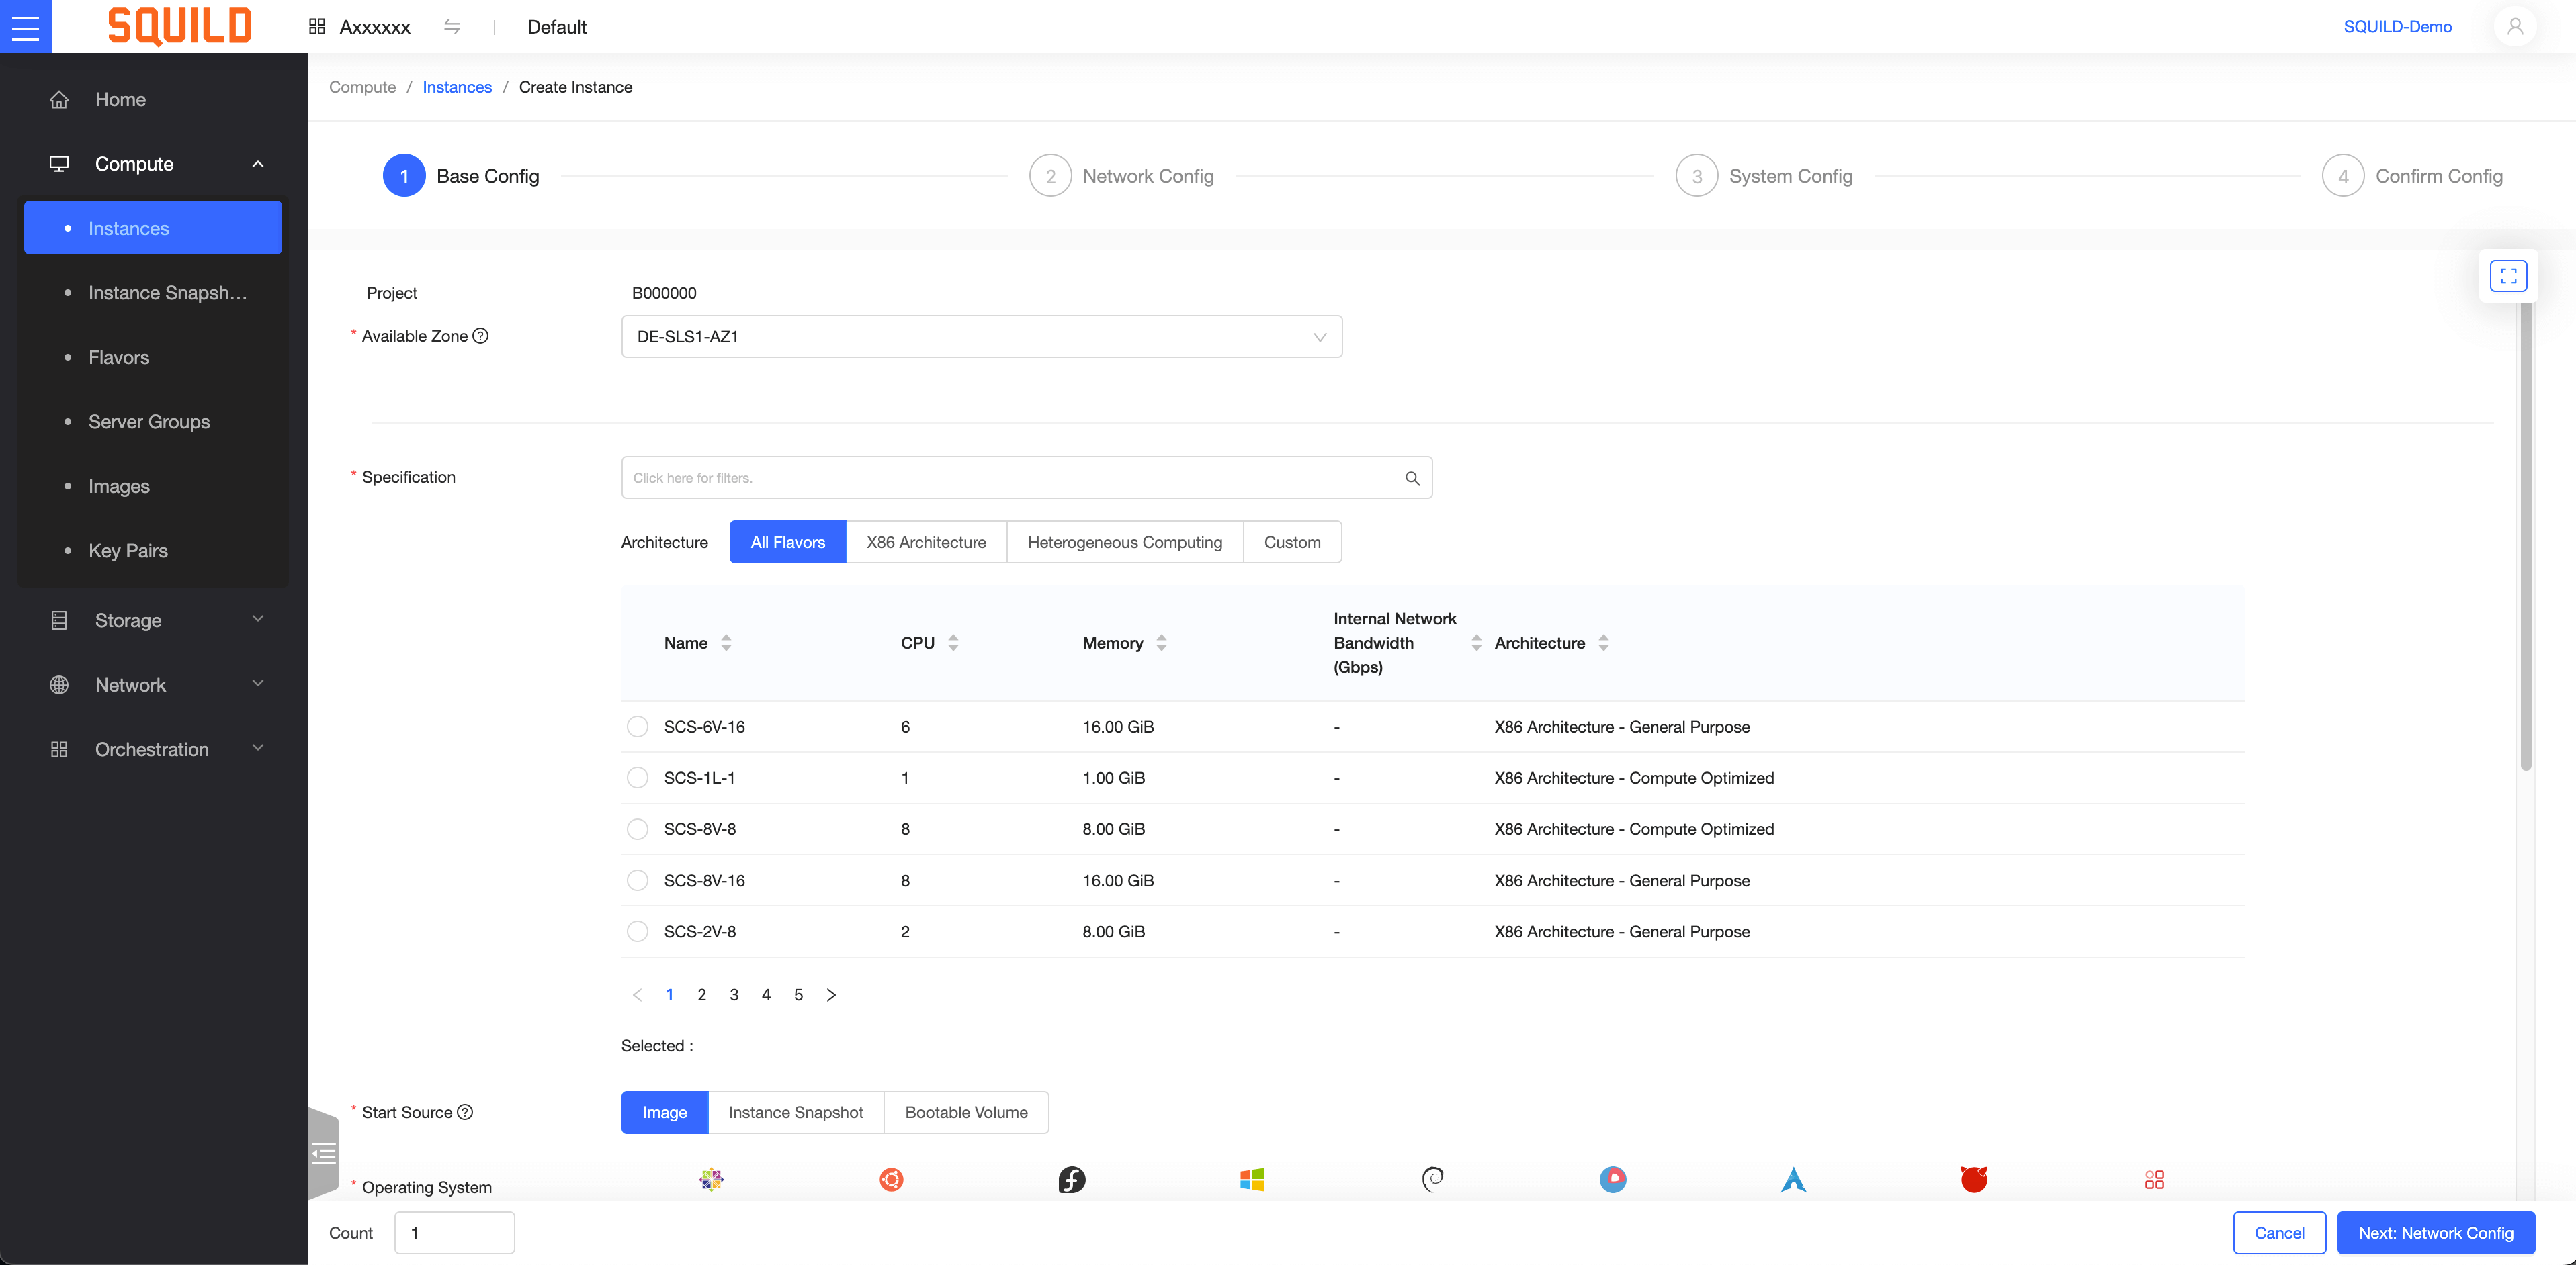
Task: Click the fullscreen expand icon
Action: 2508,276
